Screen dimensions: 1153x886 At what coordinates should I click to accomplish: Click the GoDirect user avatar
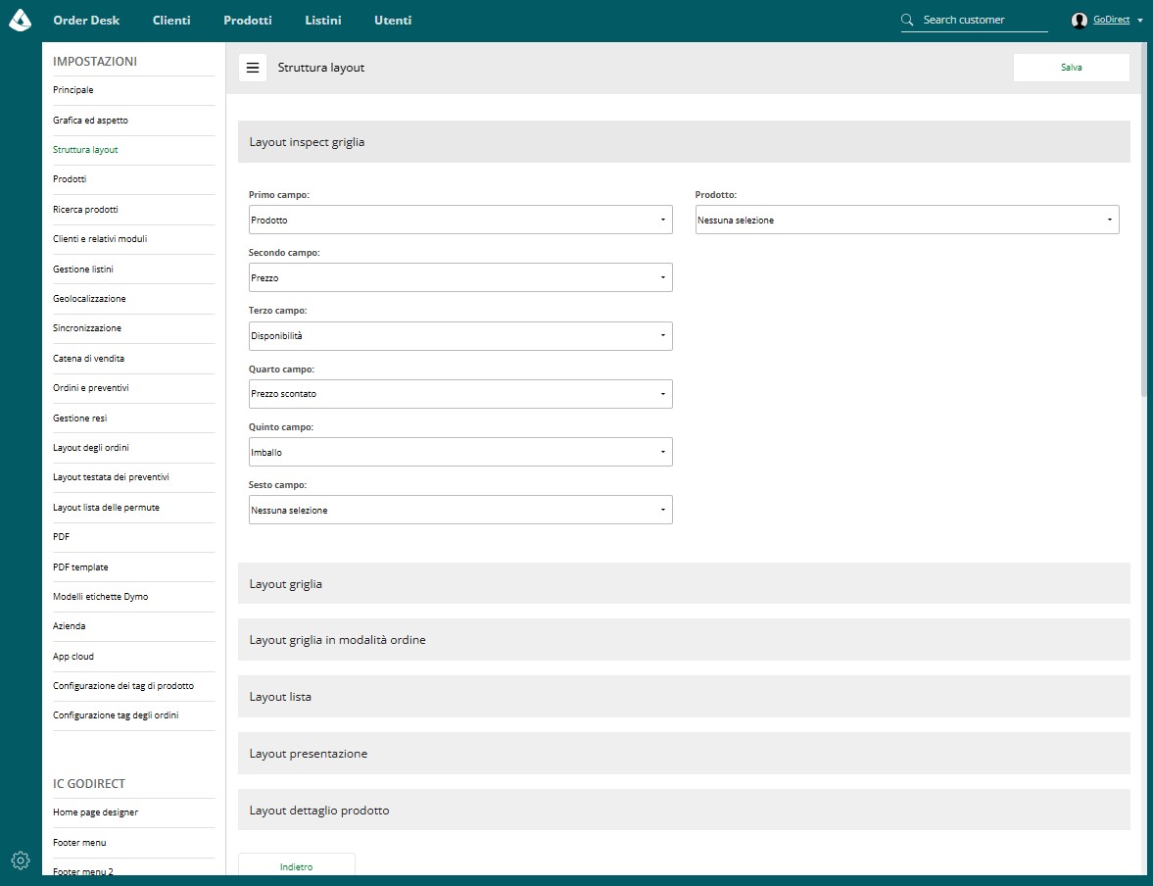(x=1079, y=21)
